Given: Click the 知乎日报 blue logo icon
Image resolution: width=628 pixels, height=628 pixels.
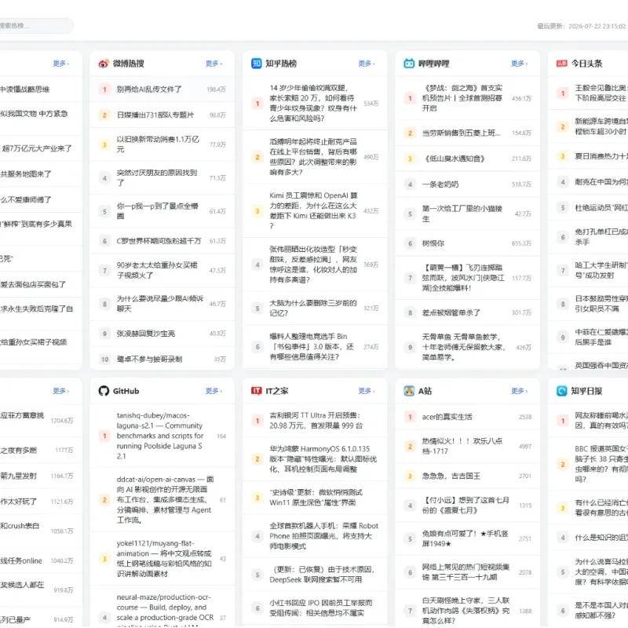Looking at the screenshot, I should tap(561, 391).
